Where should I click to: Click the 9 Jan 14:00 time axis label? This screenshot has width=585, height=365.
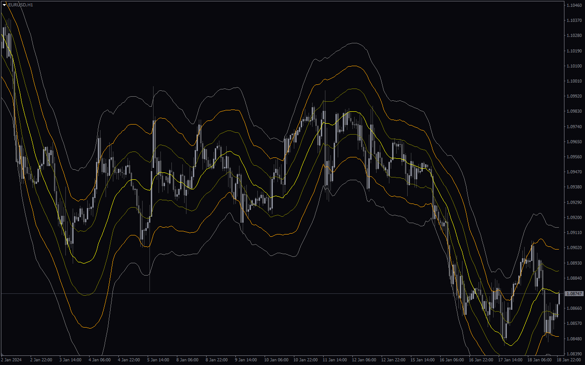tap(246, 360)
